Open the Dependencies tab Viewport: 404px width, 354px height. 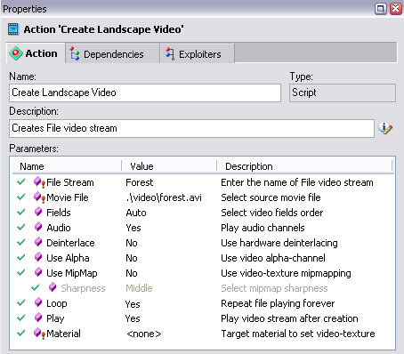point(112,54)
